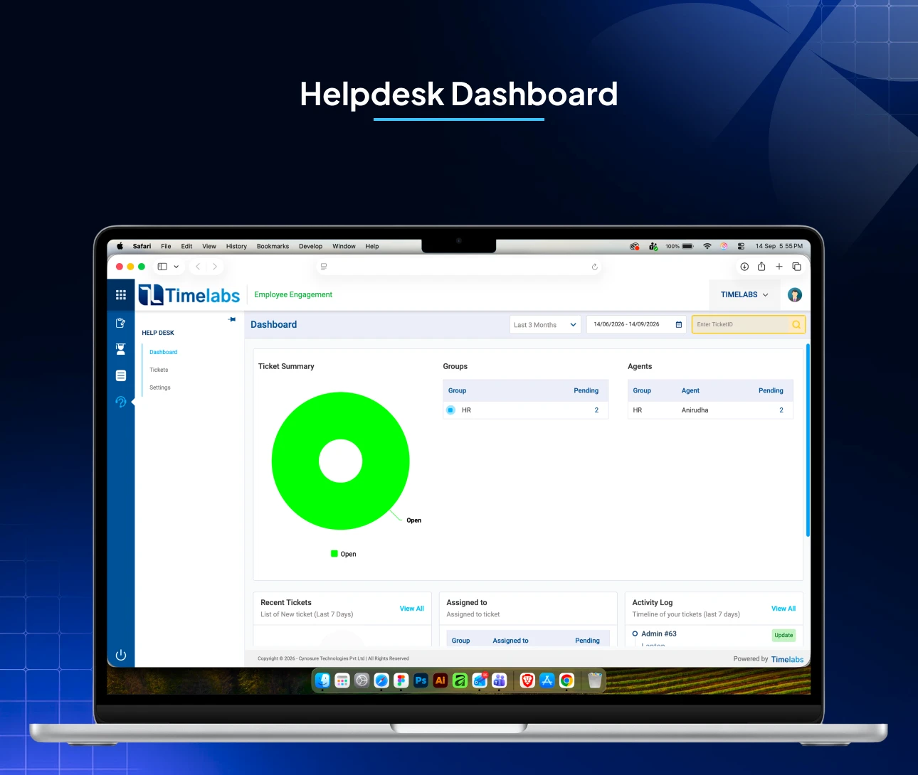
Task: Open the Window menu
Action: click(344, 246)
